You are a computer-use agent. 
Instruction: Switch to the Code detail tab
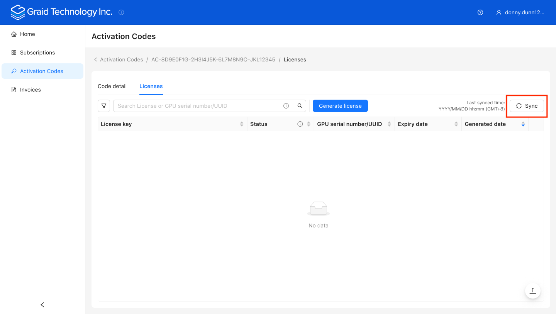(112, 86)
